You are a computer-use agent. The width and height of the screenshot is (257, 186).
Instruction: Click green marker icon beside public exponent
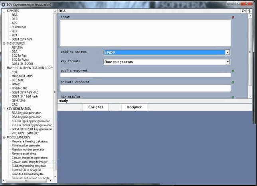tap(233, 71)
